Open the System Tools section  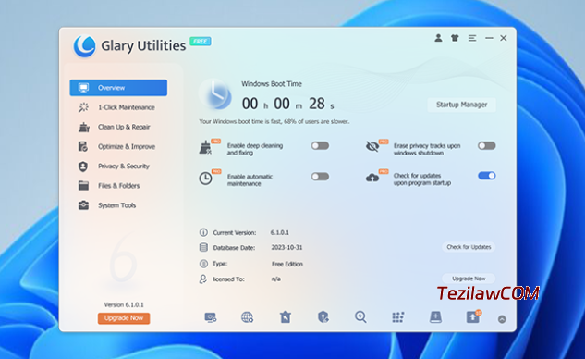point(118,205)
